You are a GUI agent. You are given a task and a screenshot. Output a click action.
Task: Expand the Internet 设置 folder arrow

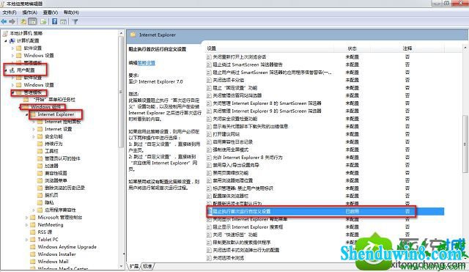click(34, 129)
